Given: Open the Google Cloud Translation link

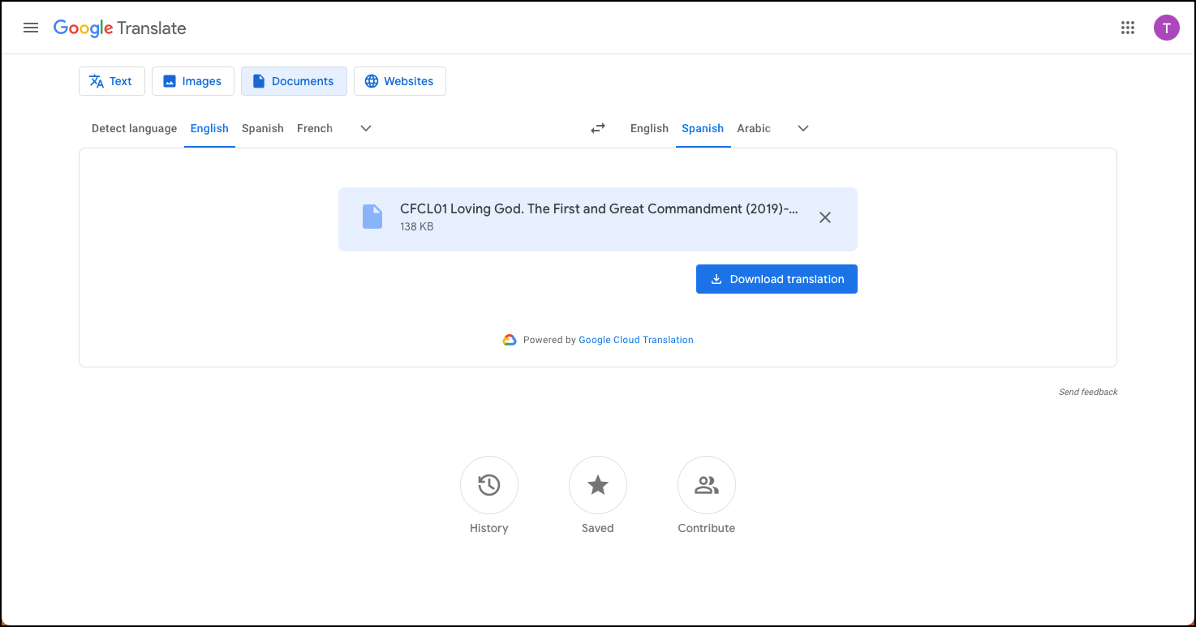Looking at the screenshot, I should [636, 340].
